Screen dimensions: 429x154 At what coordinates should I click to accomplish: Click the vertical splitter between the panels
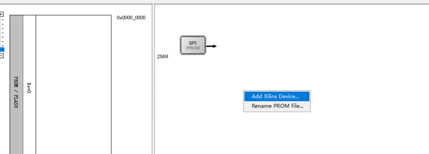coord(153,87)
